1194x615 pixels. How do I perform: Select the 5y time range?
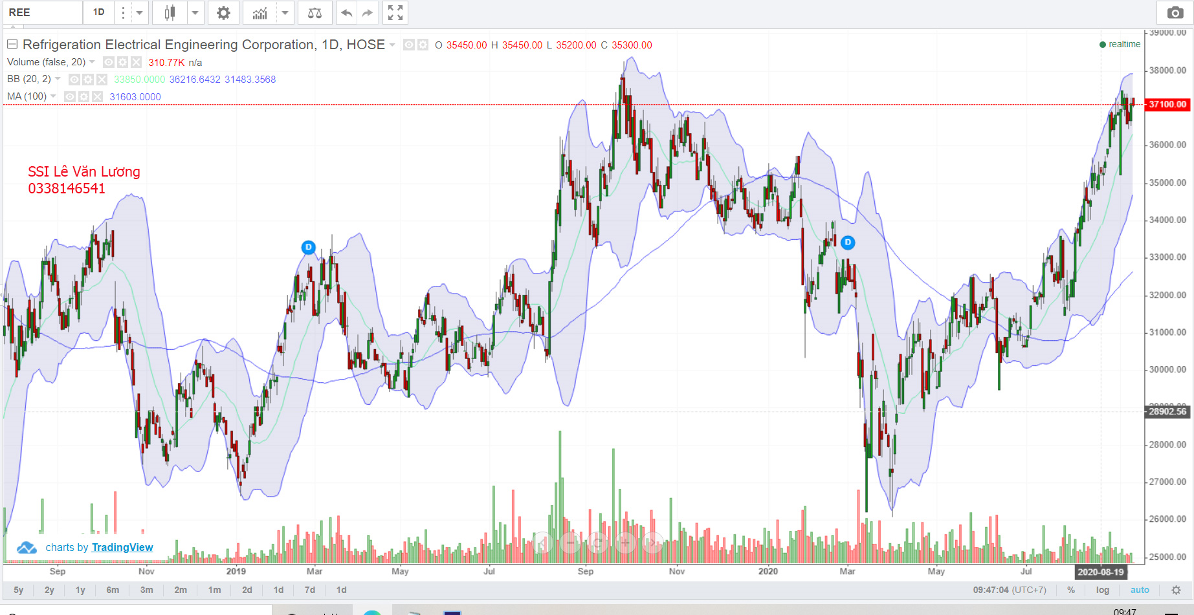[19, 590]
